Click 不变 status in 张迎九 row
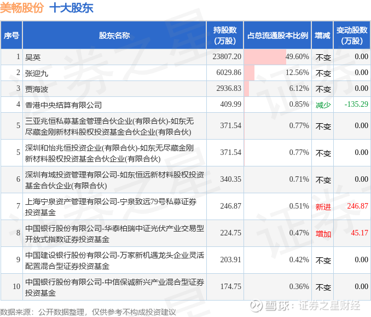The height and width of the screenshot is (317, 371). [x=323, y=73]
